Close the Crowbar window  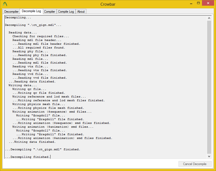[x=208, y=3]
